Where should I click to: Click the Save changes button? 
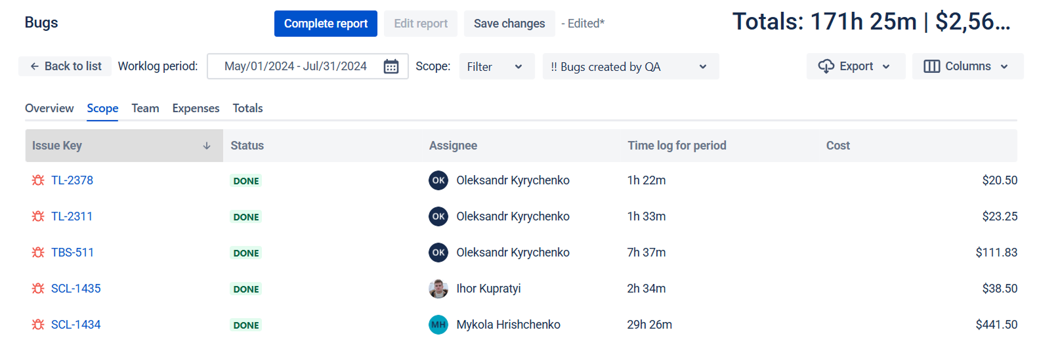[x=509, y=24]
